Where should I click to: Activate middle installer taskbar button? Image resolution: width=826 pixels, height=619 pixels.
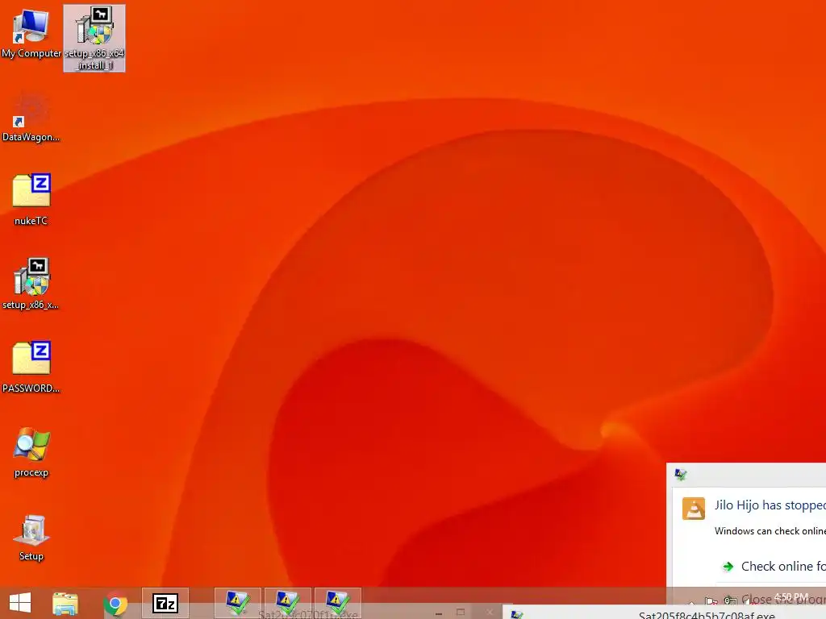(288, 603)
